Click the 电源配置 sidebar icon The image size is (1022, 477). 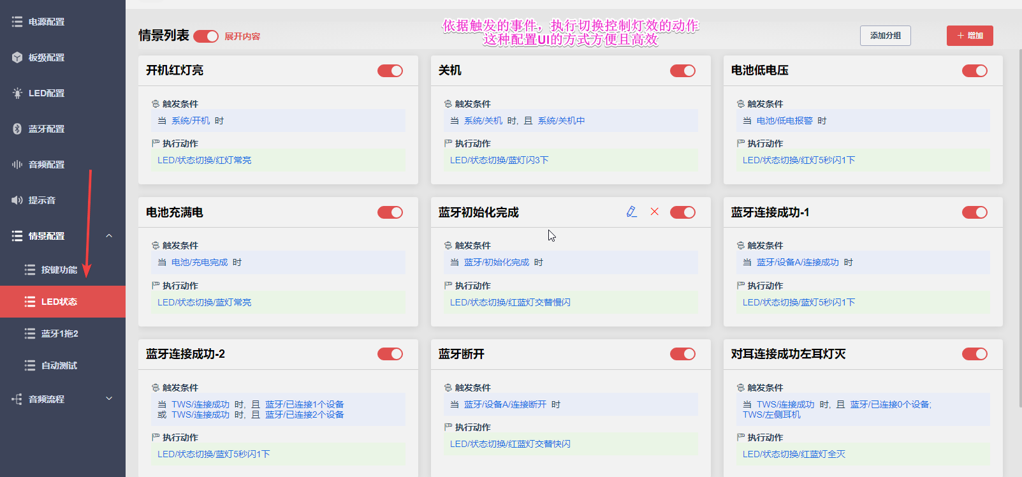17,22
